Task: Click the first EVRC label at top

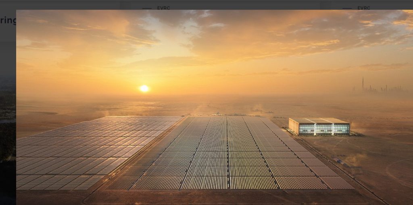Action: coord(163,8)
